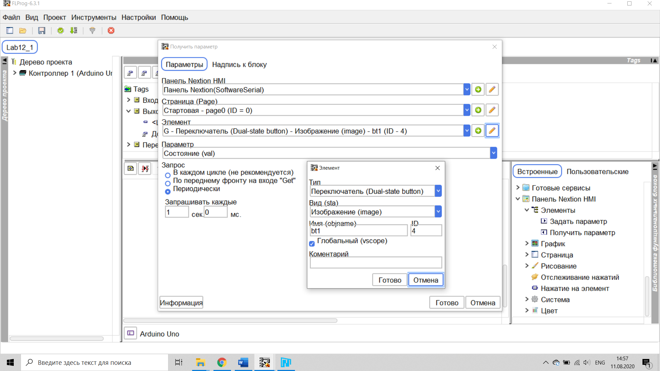
Task: Open the Инструменты menu
Action: point(93,18)
